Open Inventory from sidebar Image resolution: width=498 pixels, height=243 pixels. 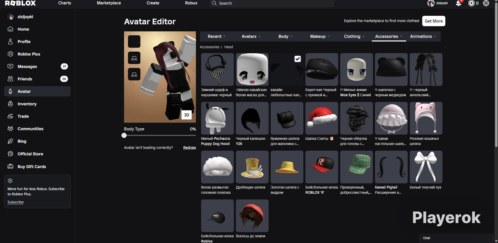pos(37,104)
